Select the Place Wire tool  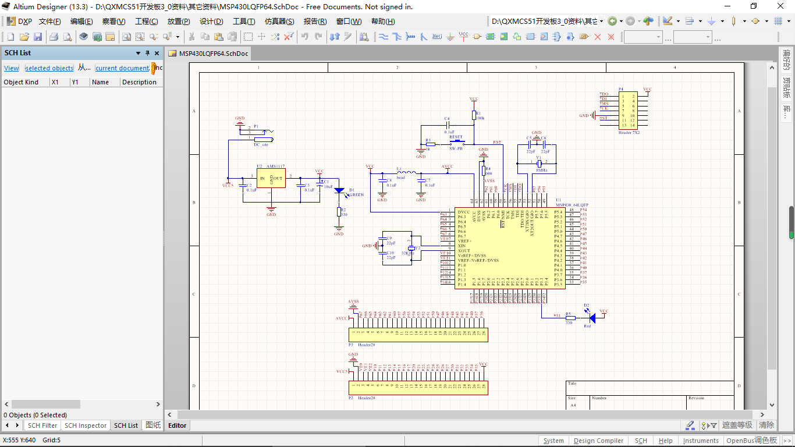coord(384,37)
